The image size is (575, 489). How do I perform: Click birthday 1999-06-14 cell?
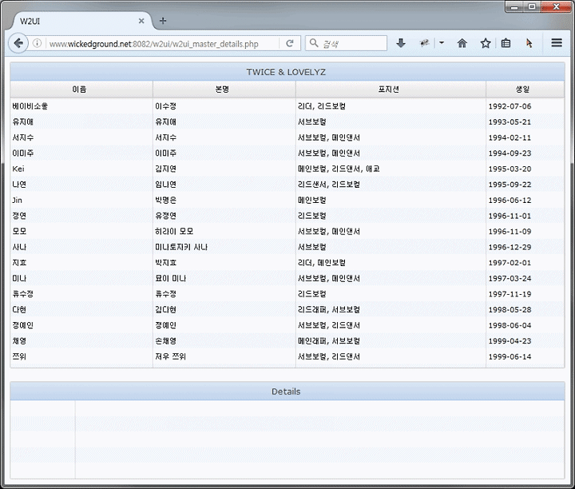click(x=525, y=356)
